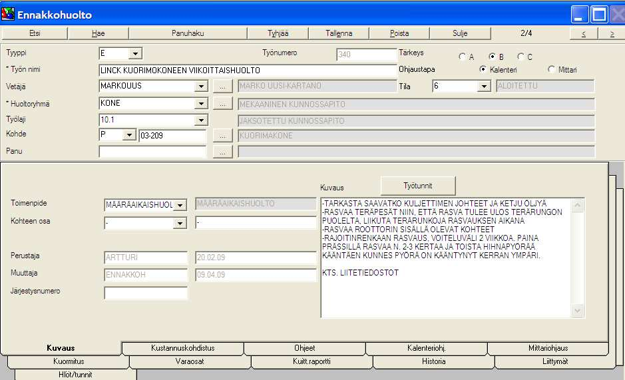
Task: Clear the form with Tyhjää
Action: tap(278, 33)
